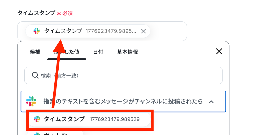Remove the タイムスタンプ chip with its X
261x135 pixels.
coord(143,31)
